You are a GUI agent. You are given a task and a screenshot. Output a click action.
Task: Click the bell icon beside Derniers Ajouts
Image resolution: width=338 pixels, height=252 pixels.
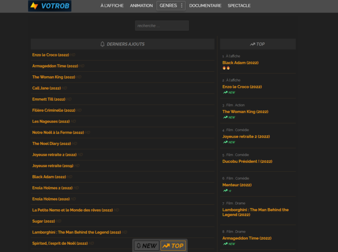[102, 44]
